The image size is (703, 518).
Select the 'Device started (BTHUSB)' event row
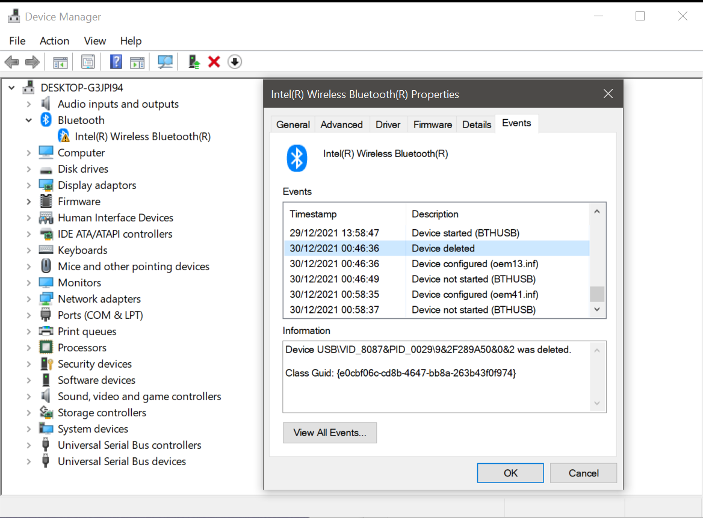coord(437,233)
